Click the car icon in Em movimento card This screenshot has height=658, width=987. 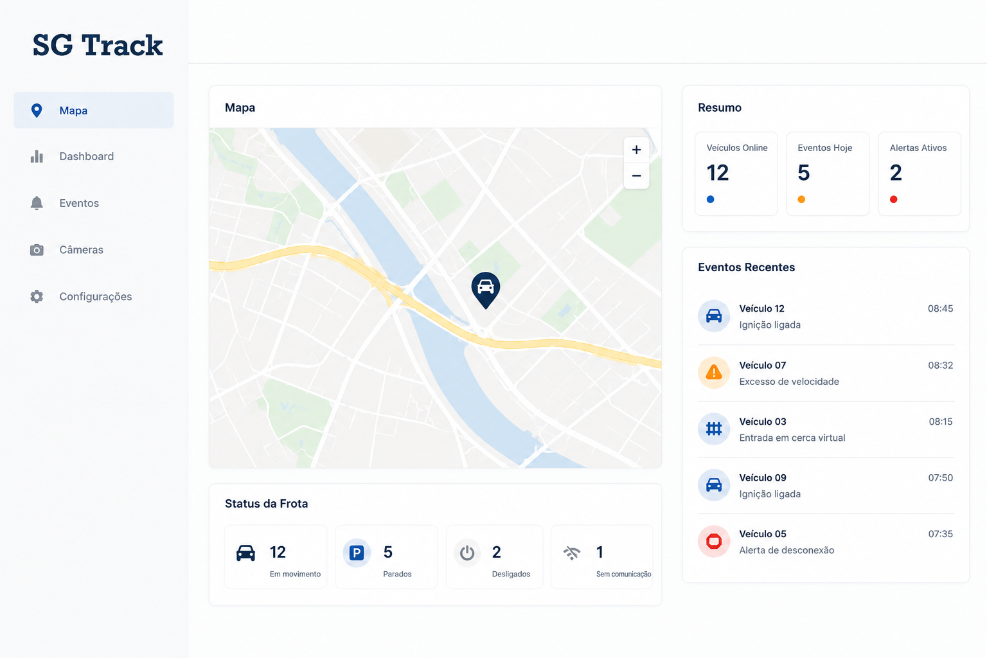click(x=245, y=553)
